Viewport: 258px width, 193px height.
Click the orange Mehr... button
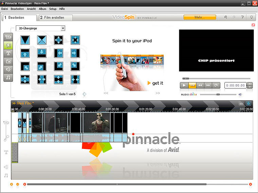200,17
